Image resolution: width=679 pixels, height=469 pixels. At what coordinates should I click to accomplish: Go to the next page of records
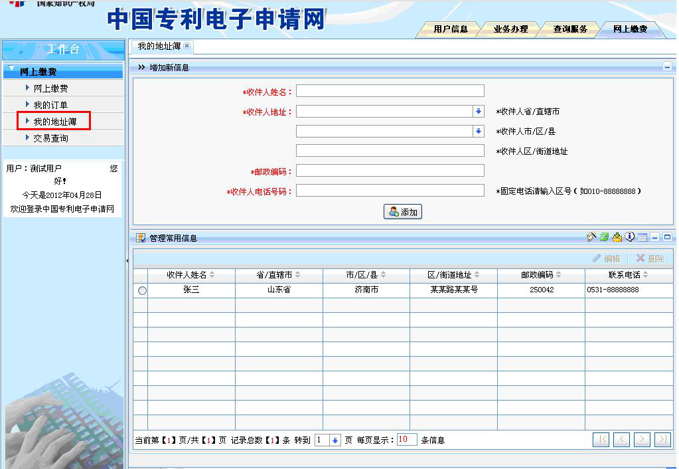(x=641, y=439)
